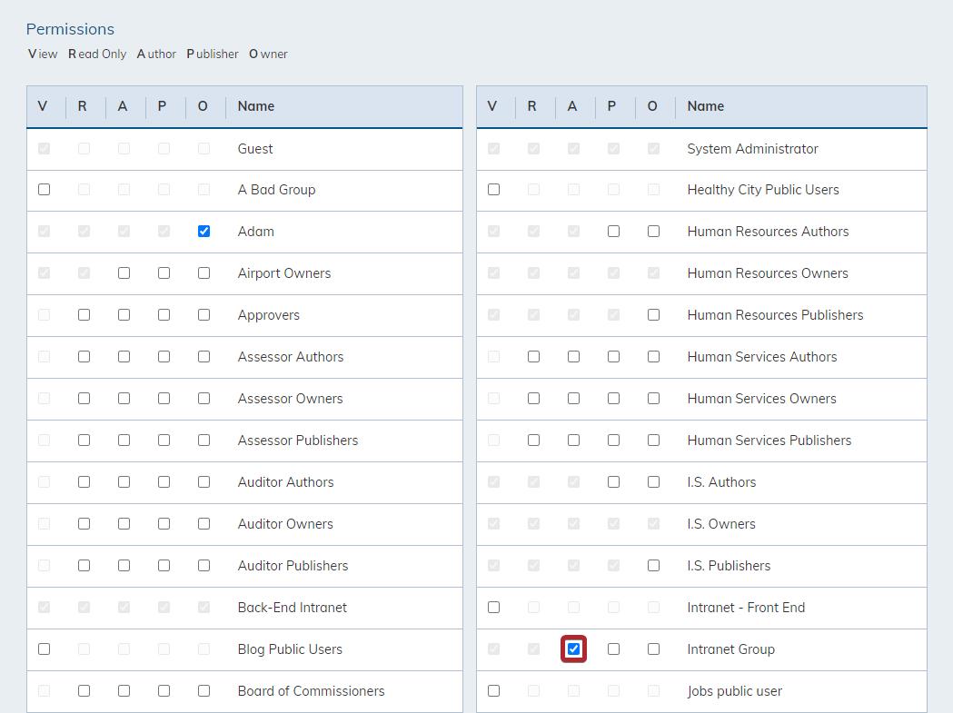Select the System Administrator group name
The height and width of the screenshot is (713, 953).
pos(752,149)
